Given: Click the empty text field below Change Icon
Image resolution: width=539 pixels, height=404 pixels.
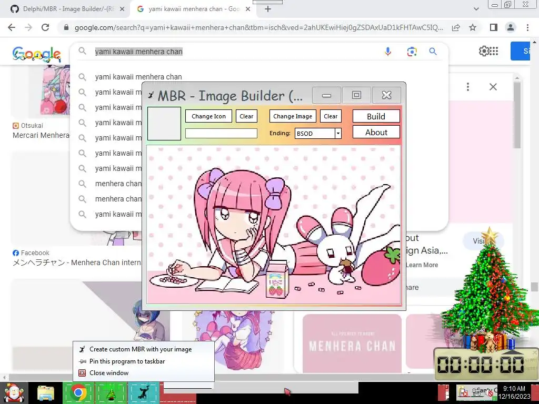Looking at the screenshot, I should point(221,133).
